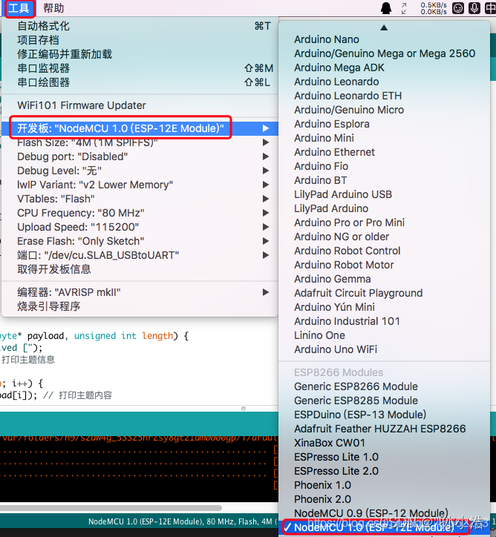Choose 取得开发板信息
The width and height of the screenshot is (496, 537).
[x=140, y=269]
